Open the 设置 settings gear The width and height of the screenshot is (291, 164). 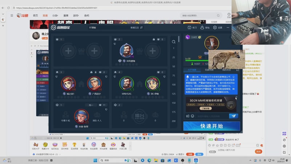[x=218, y=28]
